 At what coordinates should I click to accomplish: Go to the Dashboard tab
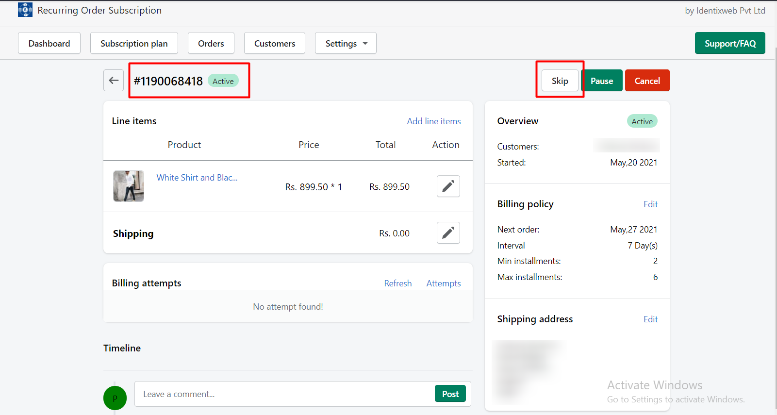[x=49, y=43]
